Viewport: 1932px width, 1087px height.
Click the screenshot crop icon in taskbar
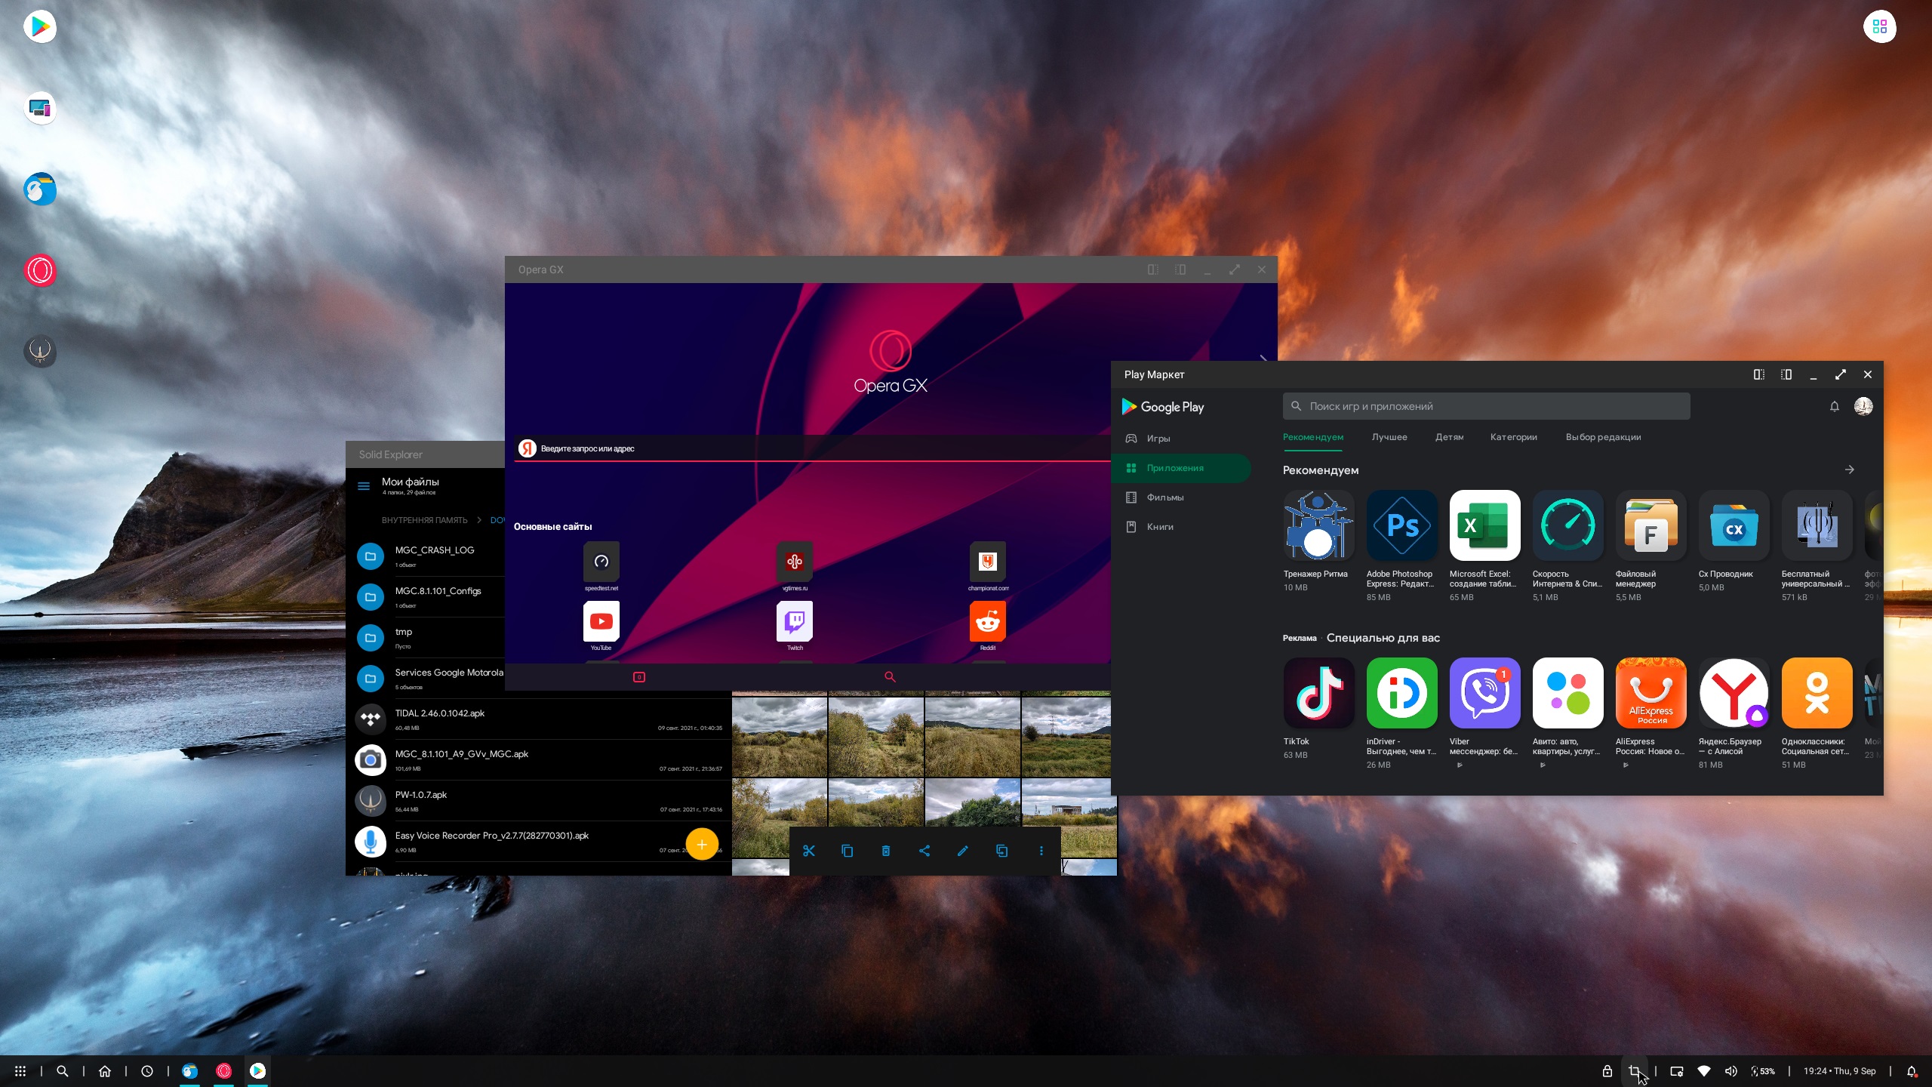tap(1635, 1071)
